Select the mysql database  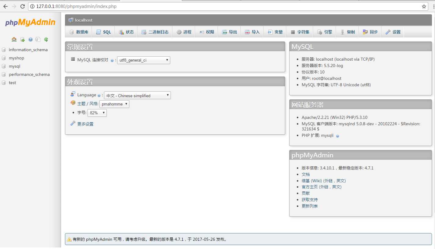[14, 66]
